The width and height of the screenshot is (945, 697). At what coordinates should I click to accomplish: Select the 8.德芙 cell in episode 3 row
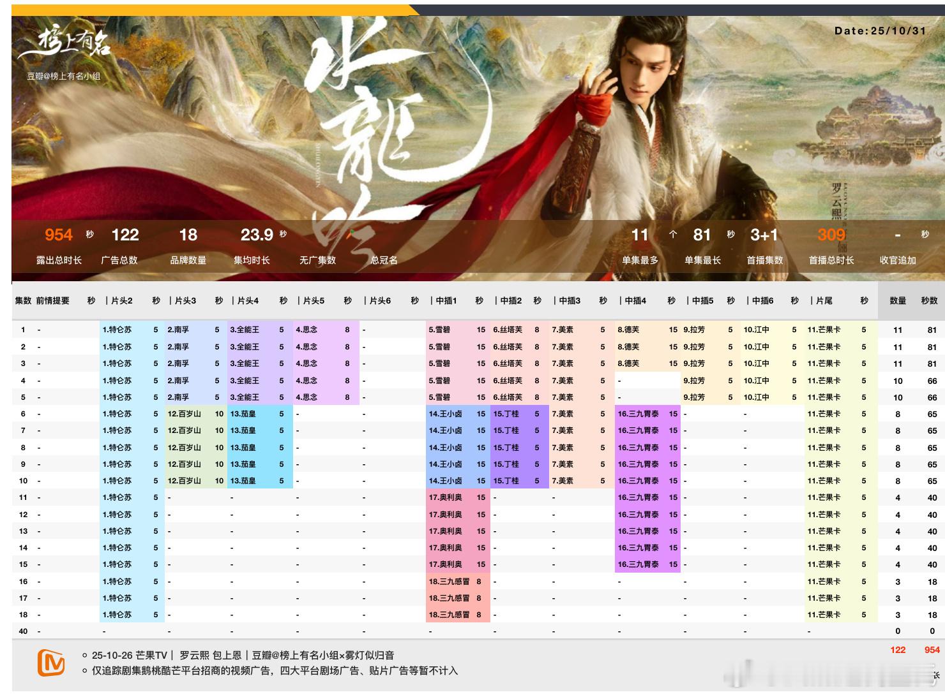click(628, 363)
